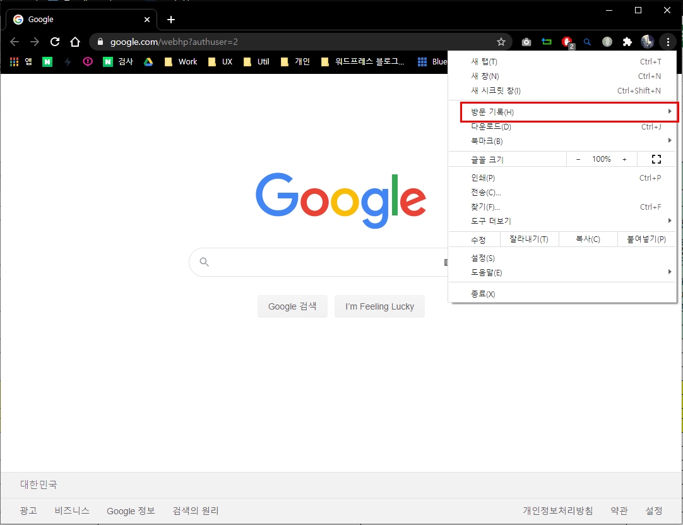Viewport: 683px width, 525px height.
Task: Toggle fullscreen mode in the menu
Action: coord(656,159)
